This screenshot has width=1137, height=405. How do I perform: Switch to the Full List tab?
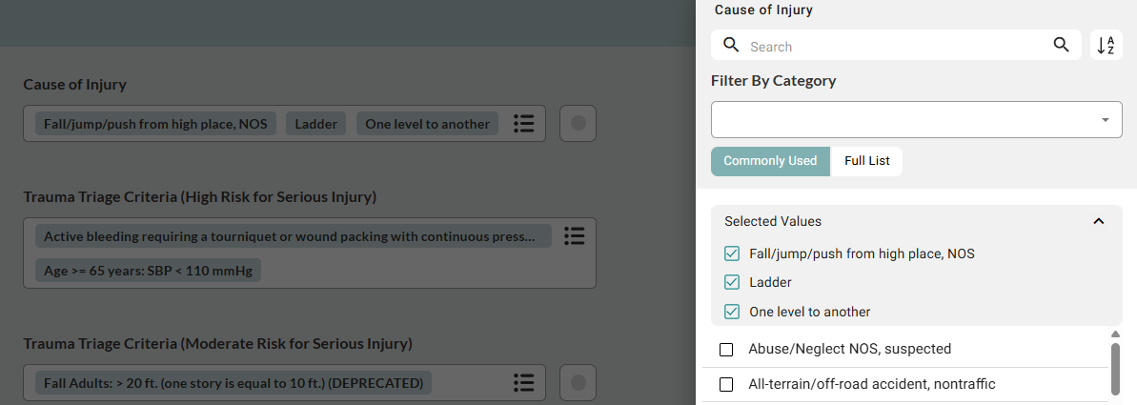pos(867,161)
